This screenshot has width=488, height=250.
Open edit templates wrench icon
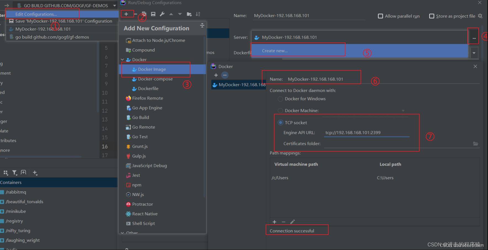tap(162, 14)
